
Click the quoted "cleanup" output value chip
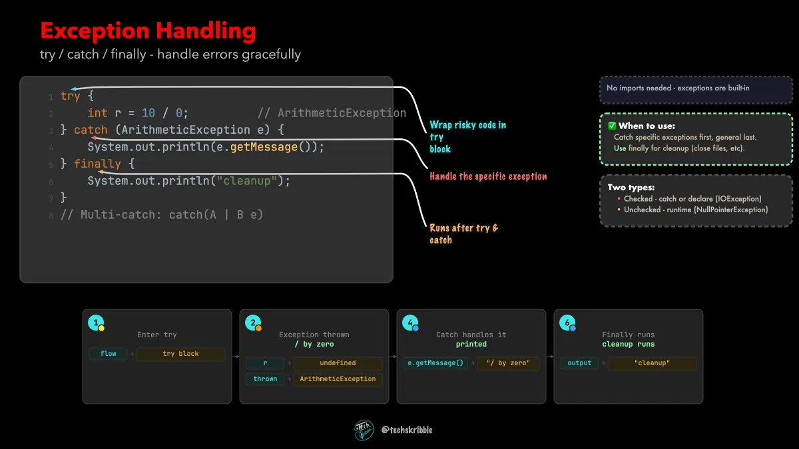click(653, 363)
